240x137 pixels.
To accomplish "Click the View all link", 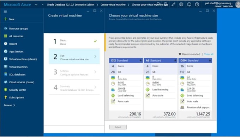I will click(x=209, y=54).
